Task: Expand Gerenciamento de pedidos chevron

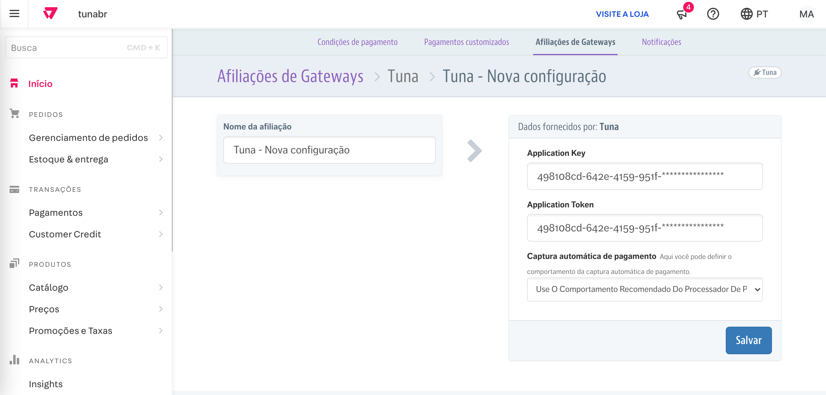Action: coord(161,138)
